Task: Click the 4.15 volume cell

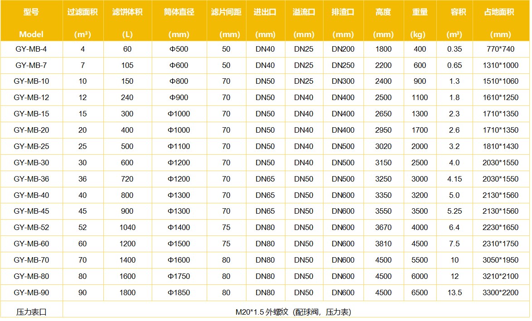Action: click(455, 179)
